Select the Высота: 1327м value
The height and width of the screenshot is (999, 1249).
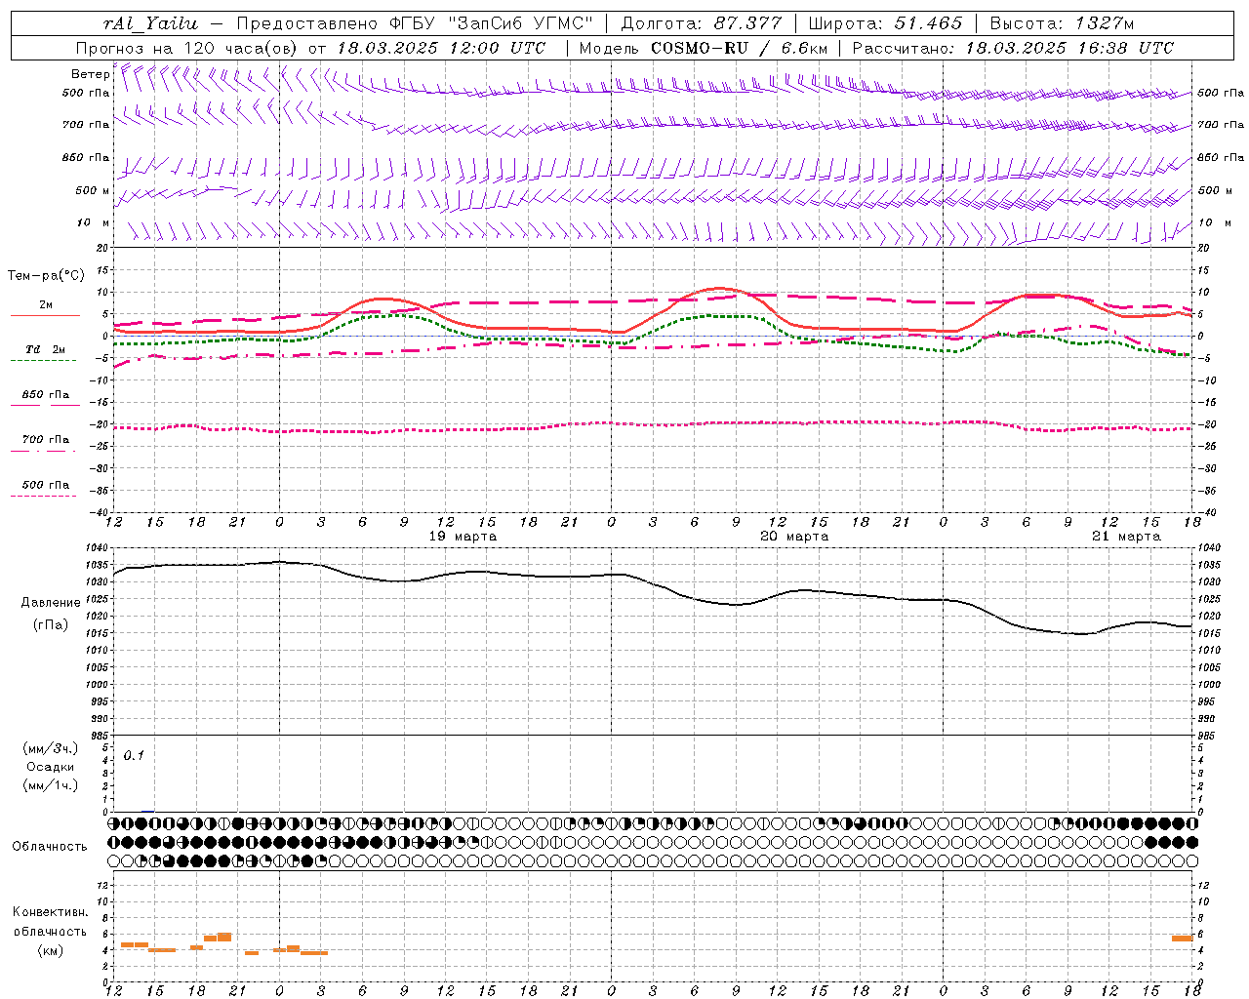click(x=1062, y=23)
